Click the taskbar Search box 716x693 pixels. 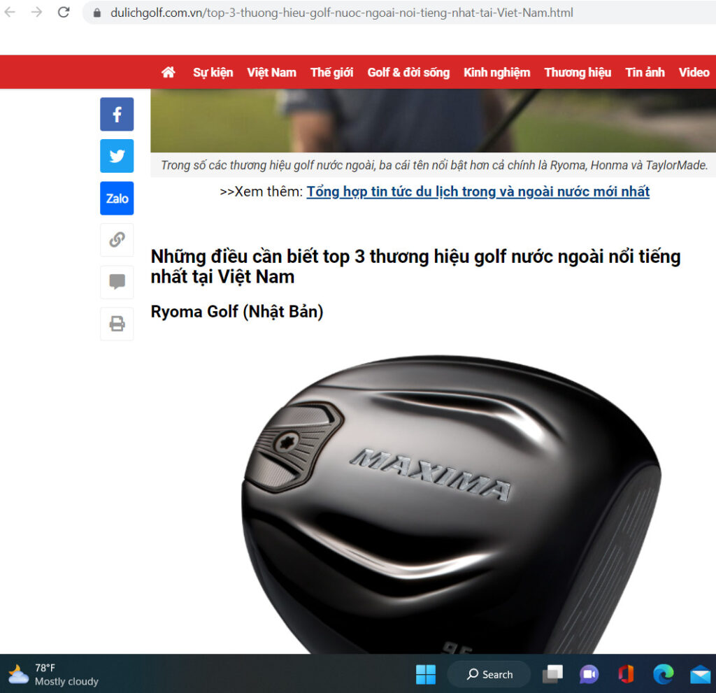489,674
